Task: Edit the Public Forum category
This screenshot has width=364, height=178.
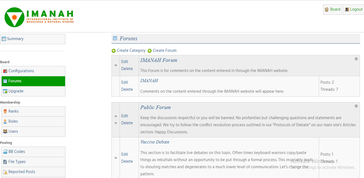Action: tap(125, 116)
